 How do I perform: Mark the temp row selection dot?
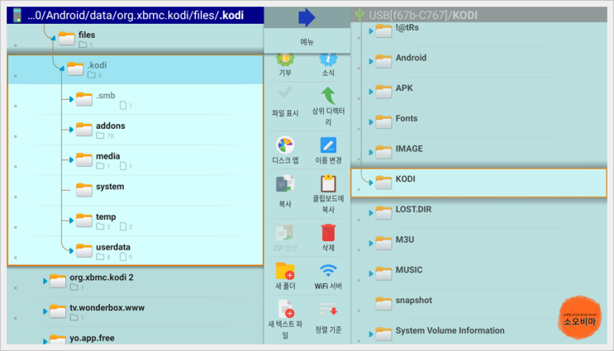[x=16, y=227]
